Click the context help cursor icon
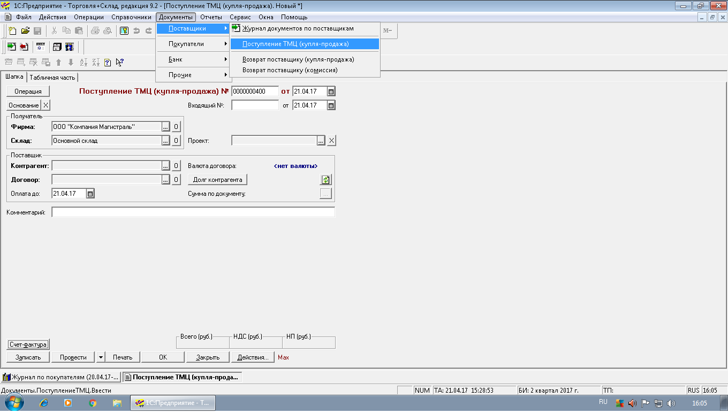The width and height of the screenshot is (728, 413). (x=119, y=62)
